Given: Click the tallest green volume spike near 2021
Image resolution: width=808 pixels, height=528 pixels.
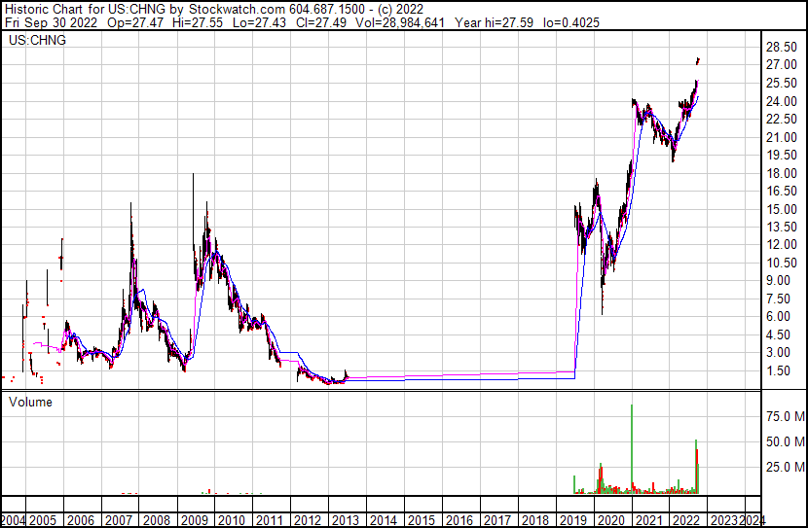Looking at the screenshot, I should tap(632, 448).
